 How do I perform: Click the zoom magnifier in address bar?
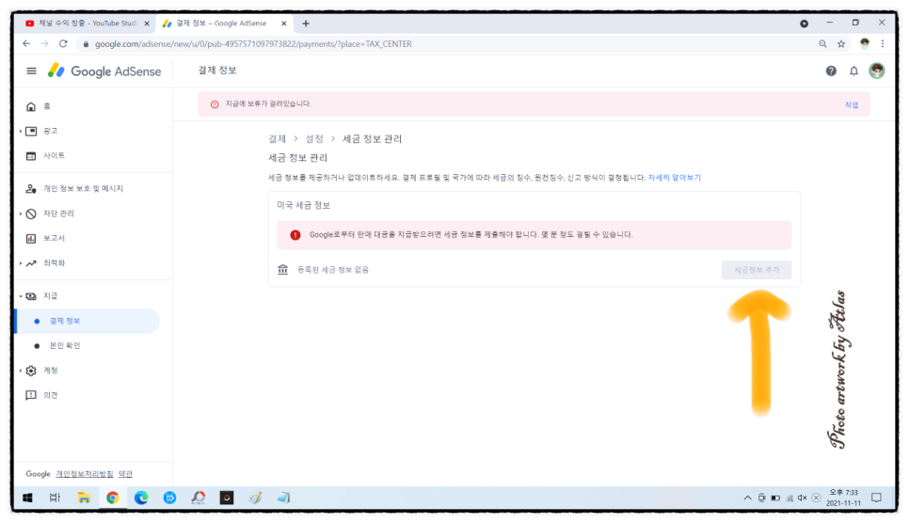(822, 43)
